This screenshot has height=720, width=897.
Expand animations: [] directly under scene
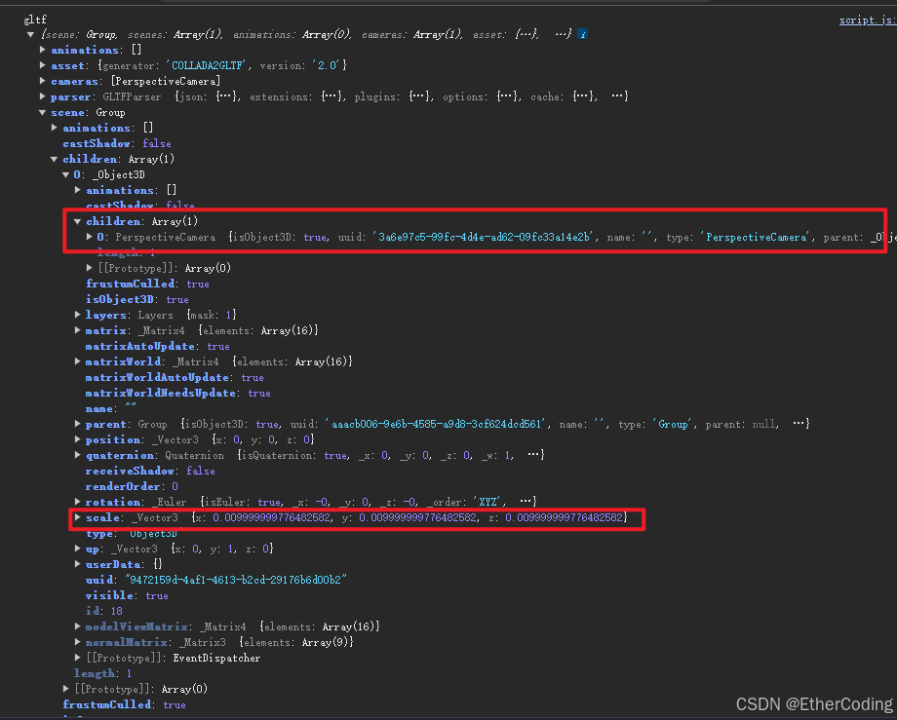tap(55, 128)
